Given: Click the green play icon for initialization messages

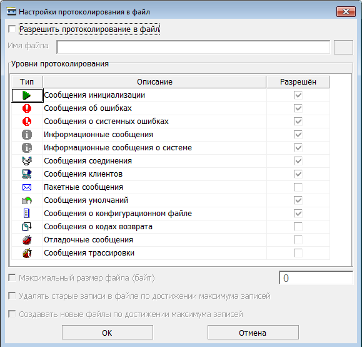Looking at the screenshot, I should [26, 95].
